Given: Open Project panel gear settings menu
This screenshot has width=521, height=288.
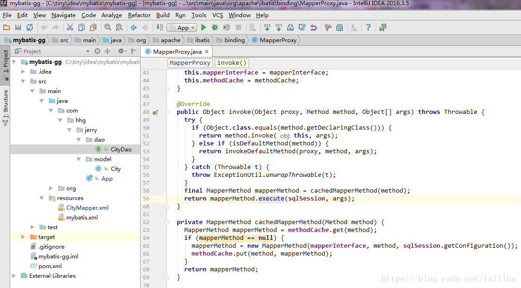Looking at the screenshot, I should [122, 51].
